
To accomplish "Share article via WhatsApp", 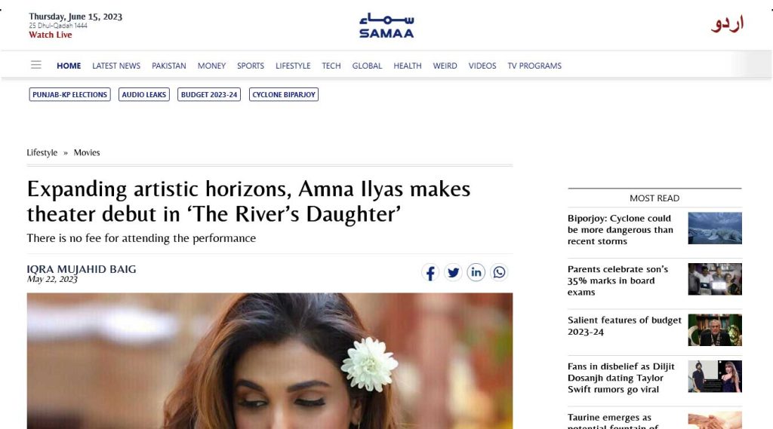I will [x=499, y=272].
